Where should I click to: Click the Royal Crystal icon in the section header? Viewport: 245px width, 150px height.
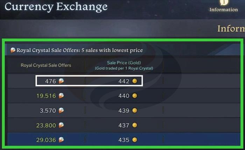(13, 50)
